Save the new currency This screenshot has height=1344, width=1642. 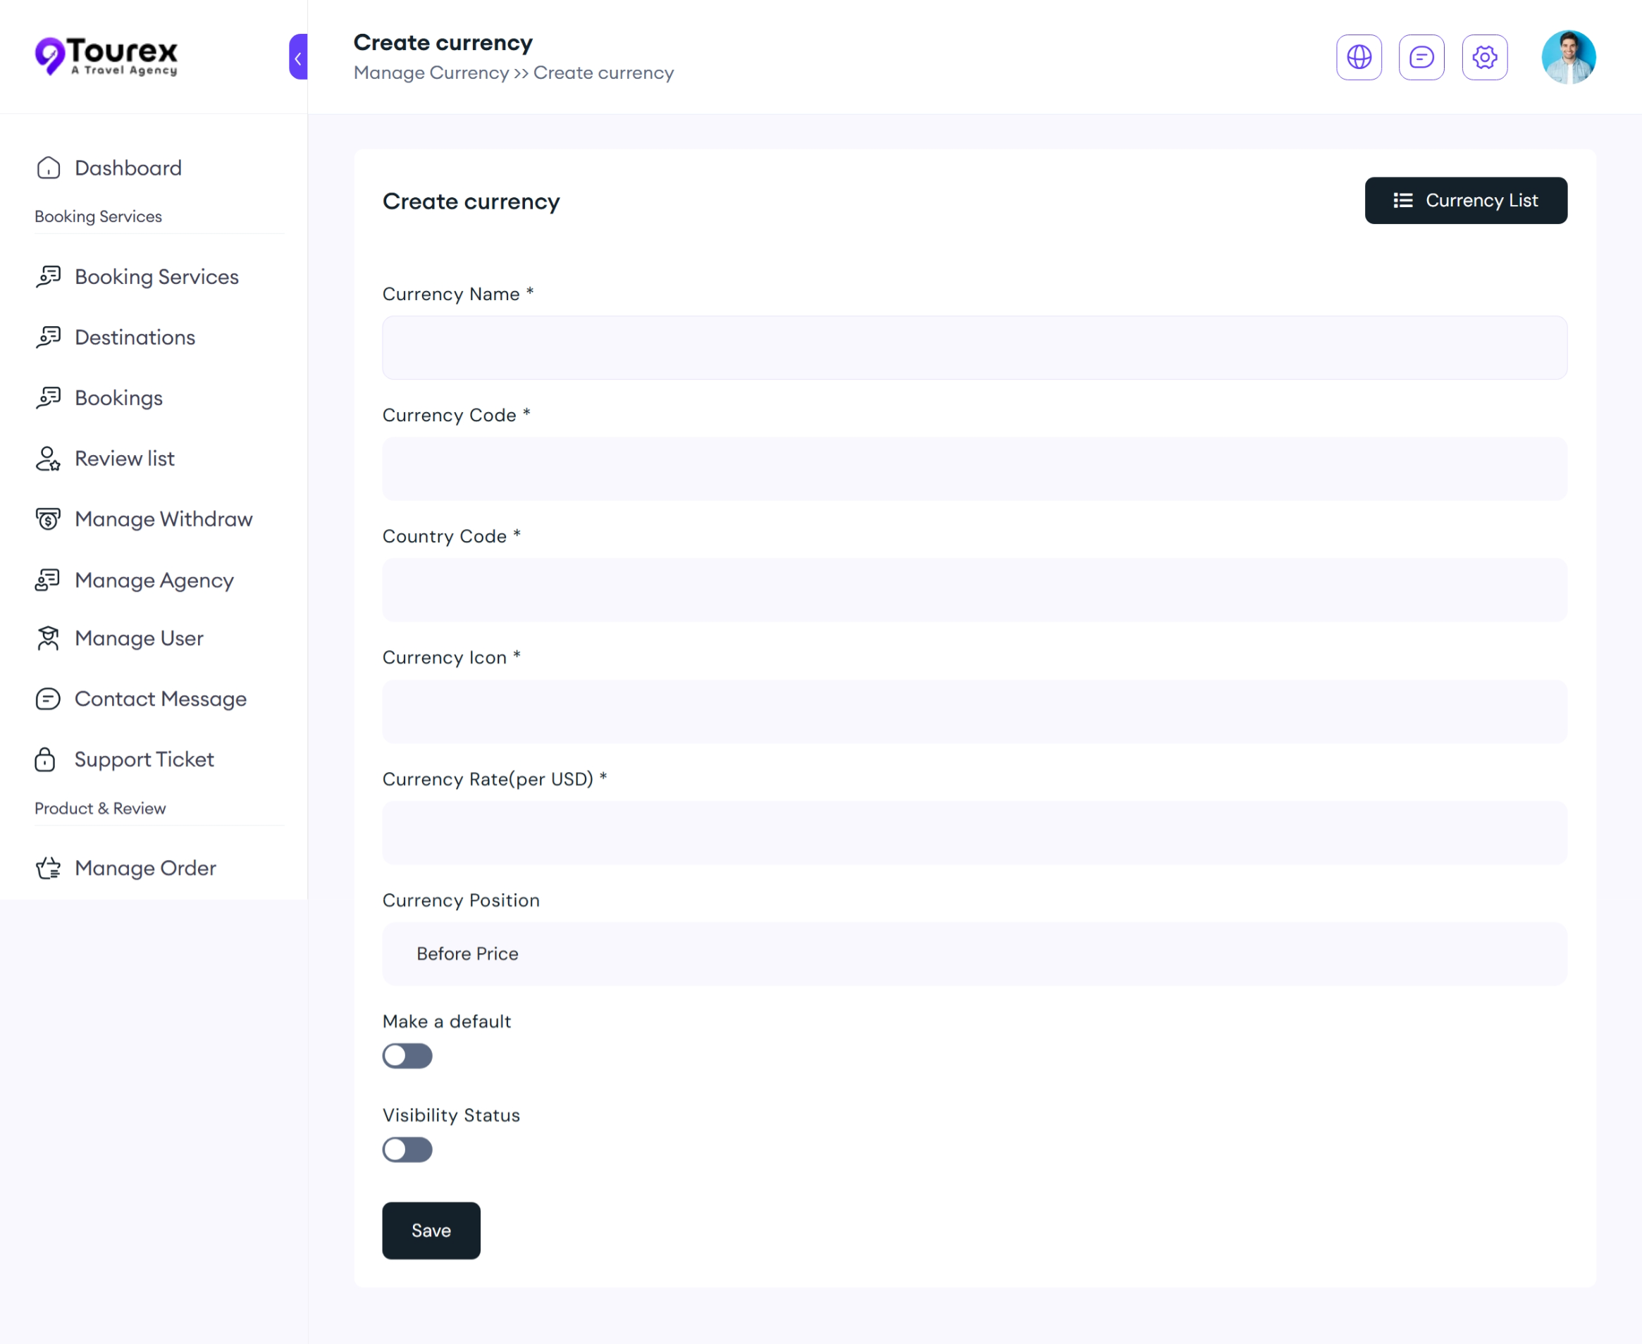[431, 1230]
